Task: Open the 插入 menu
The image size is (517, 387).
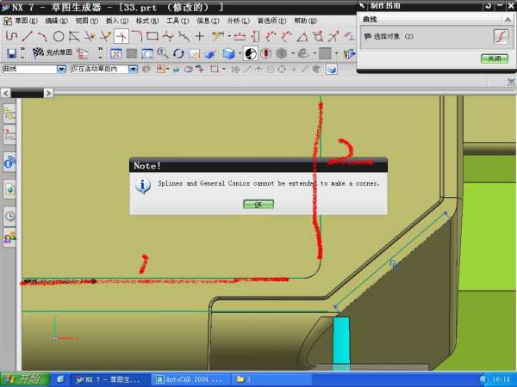Action: tap(114, 20)
